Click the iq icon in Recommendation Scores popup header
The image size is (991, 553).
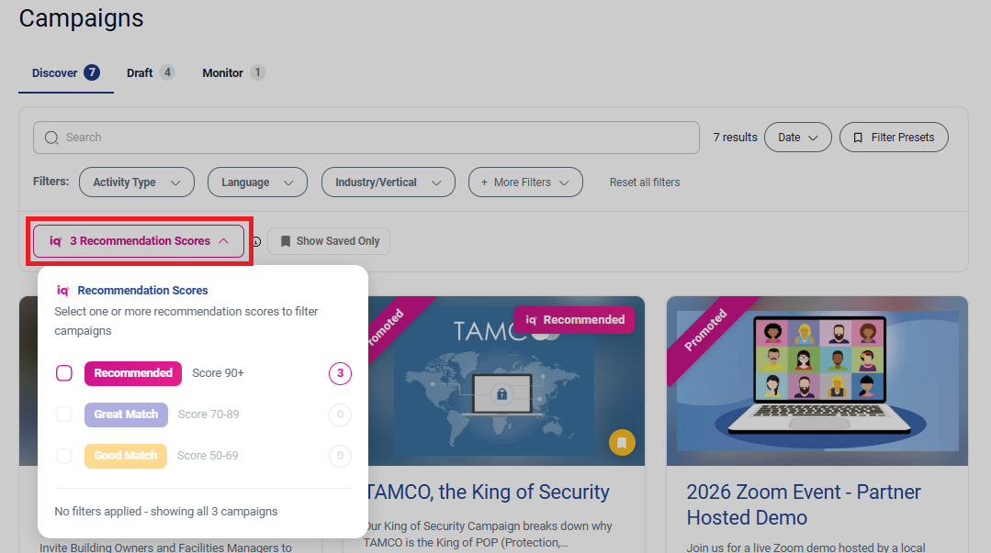tap(62, 291)
